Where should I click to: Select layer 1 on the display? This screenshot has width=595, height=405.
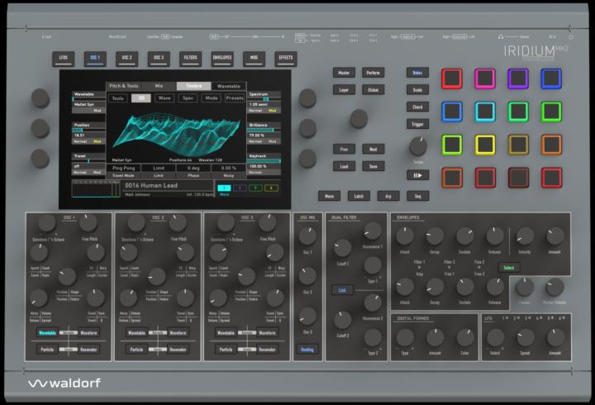point(224,188)
